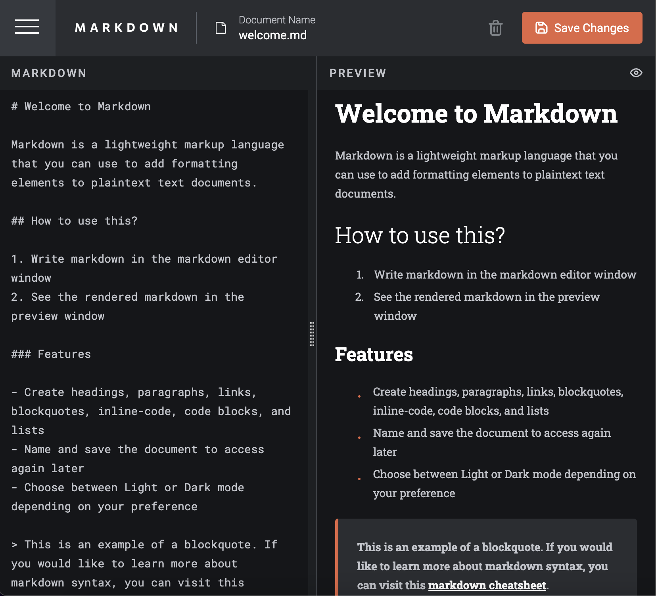This screenshot has width=656, height=596.
Task: Click 'Choose between Light or Dark mode' preview bullet
Action: (x=504, y=484)
